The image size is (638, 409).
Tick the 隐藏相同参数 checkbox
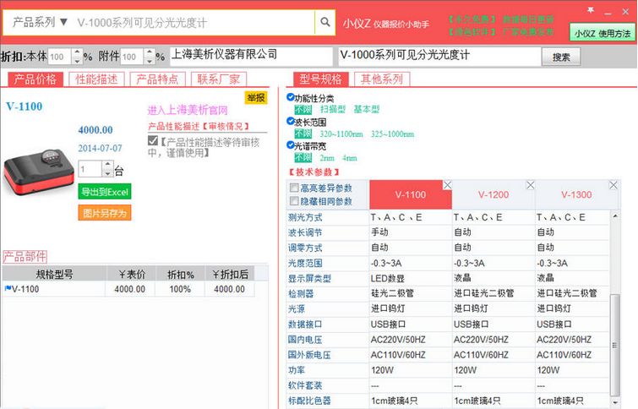pyautogui.click(x=294, y=201)
